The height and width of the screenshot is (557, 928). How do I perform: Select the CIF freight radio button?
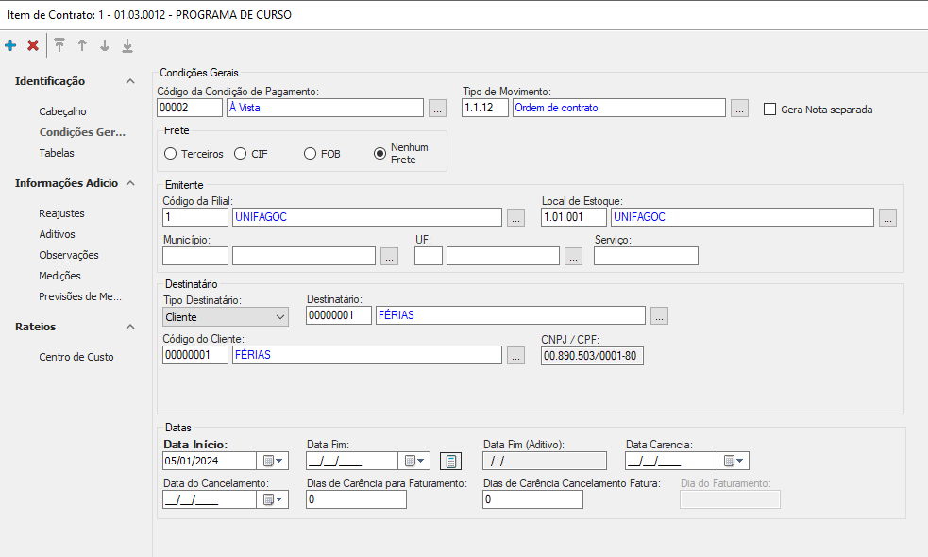tap(241, 154)
